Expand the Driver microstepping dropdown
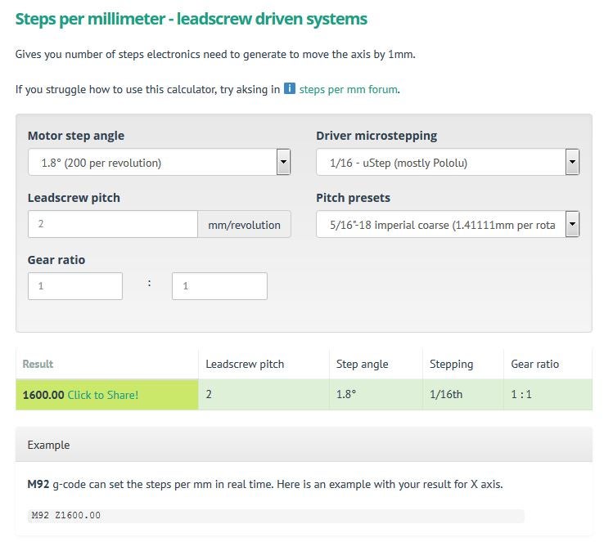This screenshot has height=542, width=604. point(448,163)
